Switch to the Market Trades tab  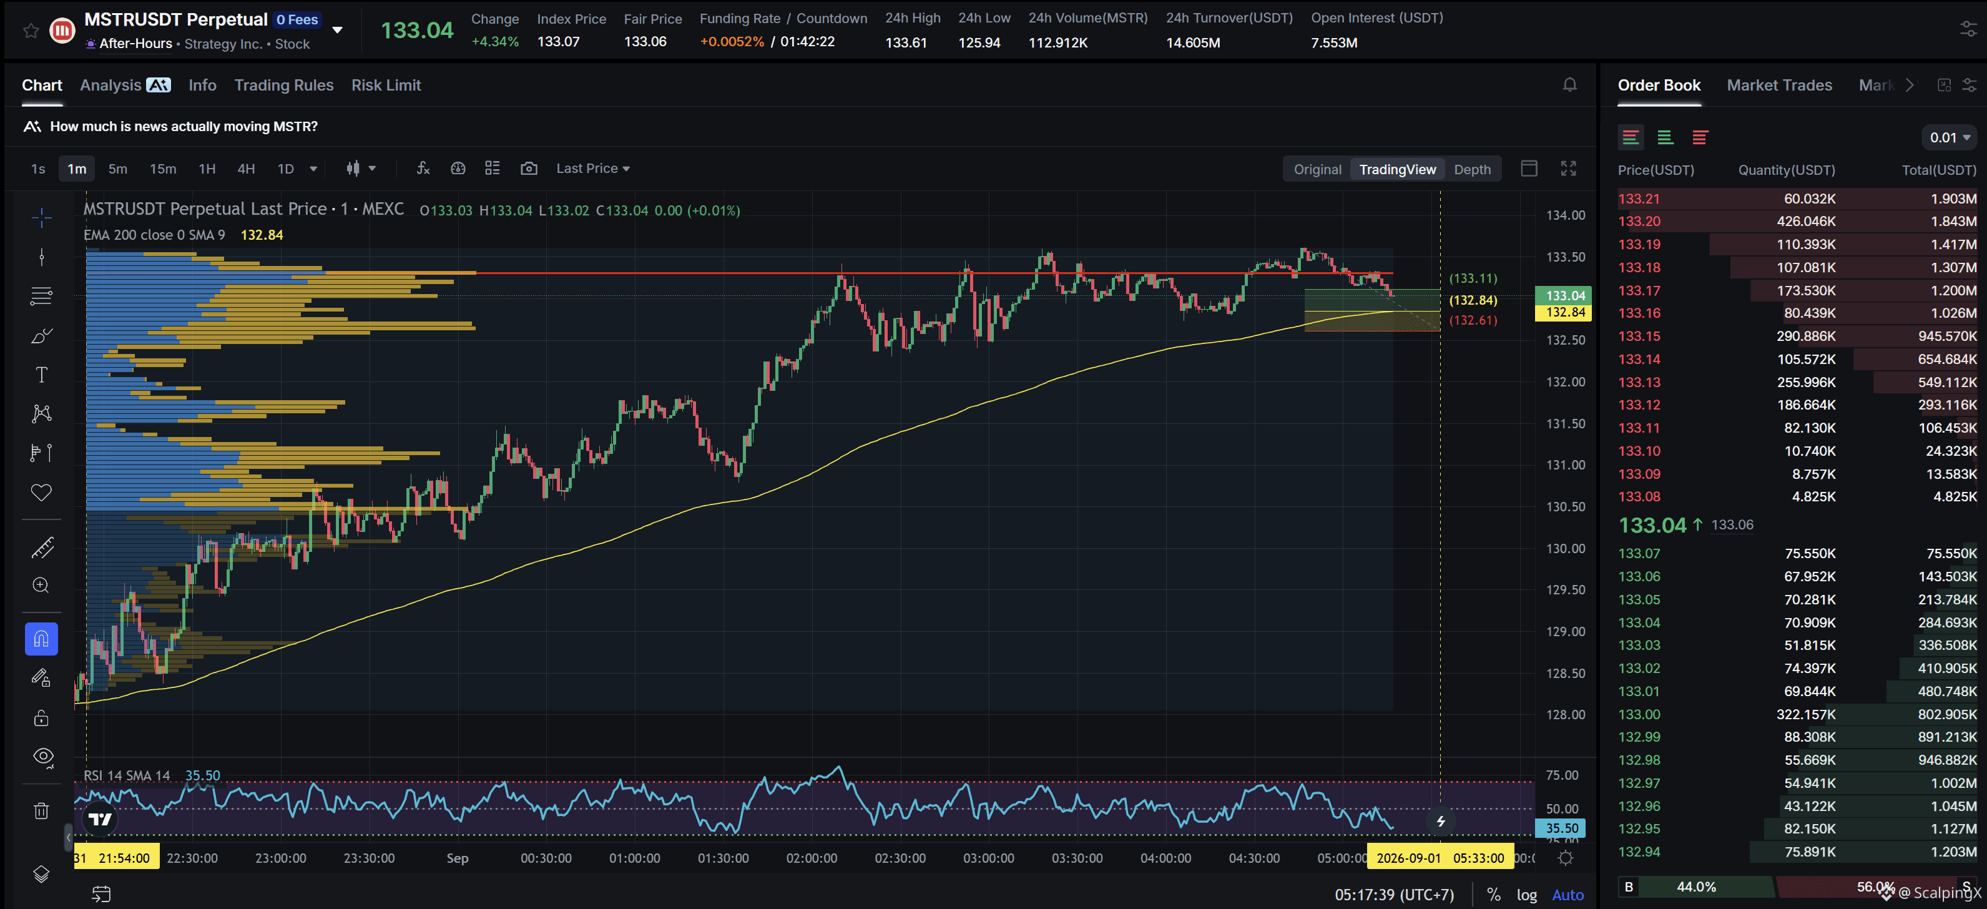click(x=1778, y=85)
